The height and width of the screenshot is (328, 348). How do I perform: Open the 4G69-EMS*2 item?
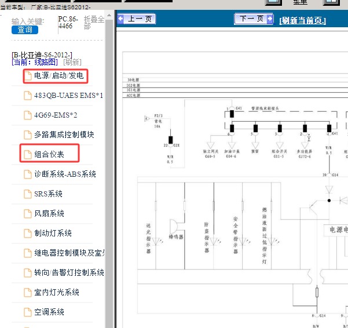pos(56,115)
